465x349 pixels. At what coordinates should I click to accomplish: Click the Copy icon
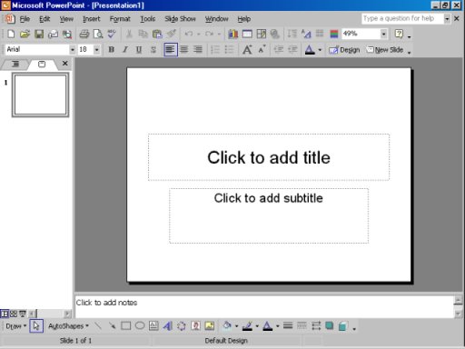(143, 34)
